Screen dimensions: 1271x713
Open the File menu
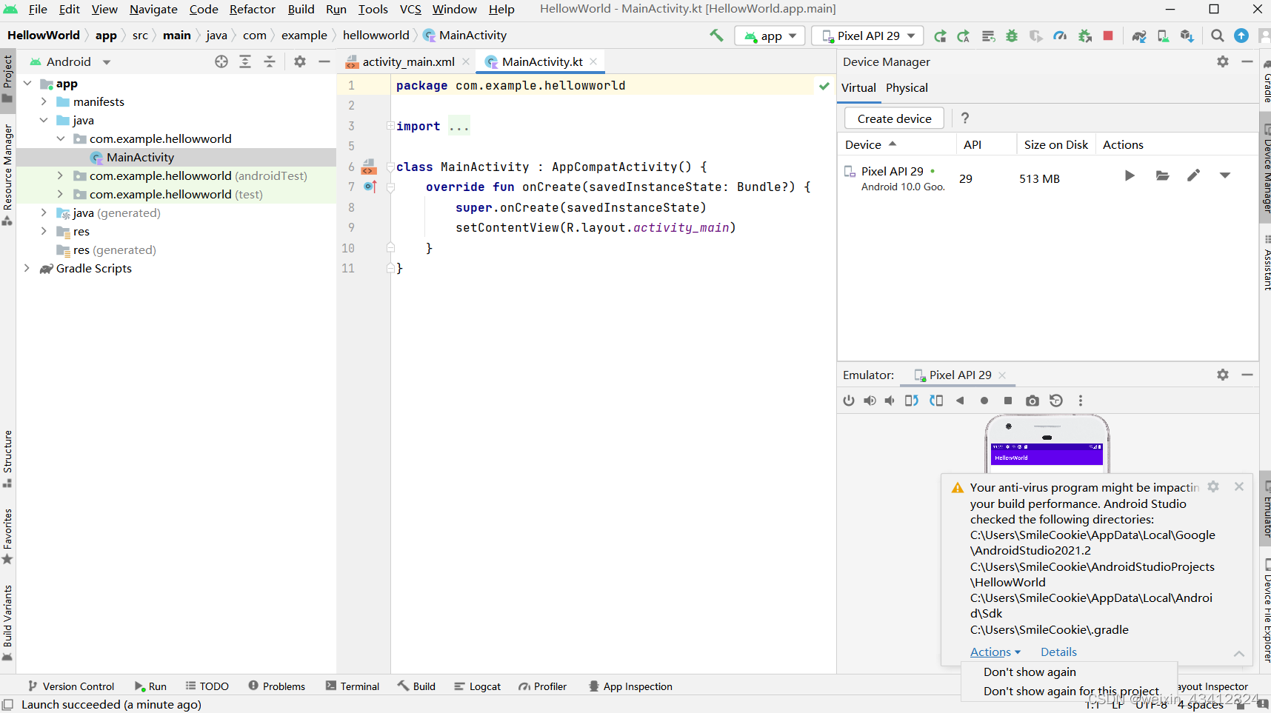pyautogui.click(x=38, y=9)
